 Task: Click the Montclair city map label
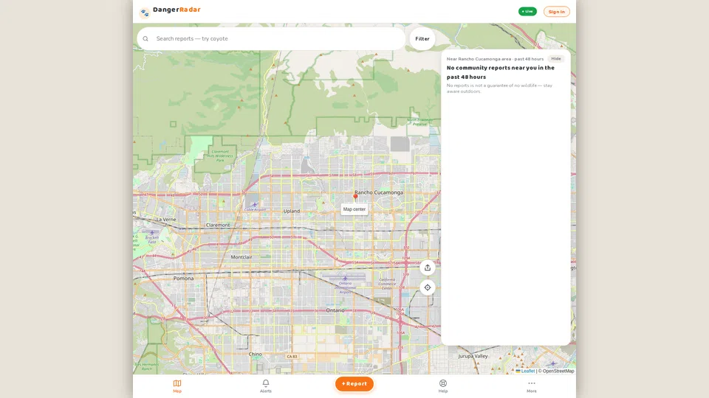[242, 257]
